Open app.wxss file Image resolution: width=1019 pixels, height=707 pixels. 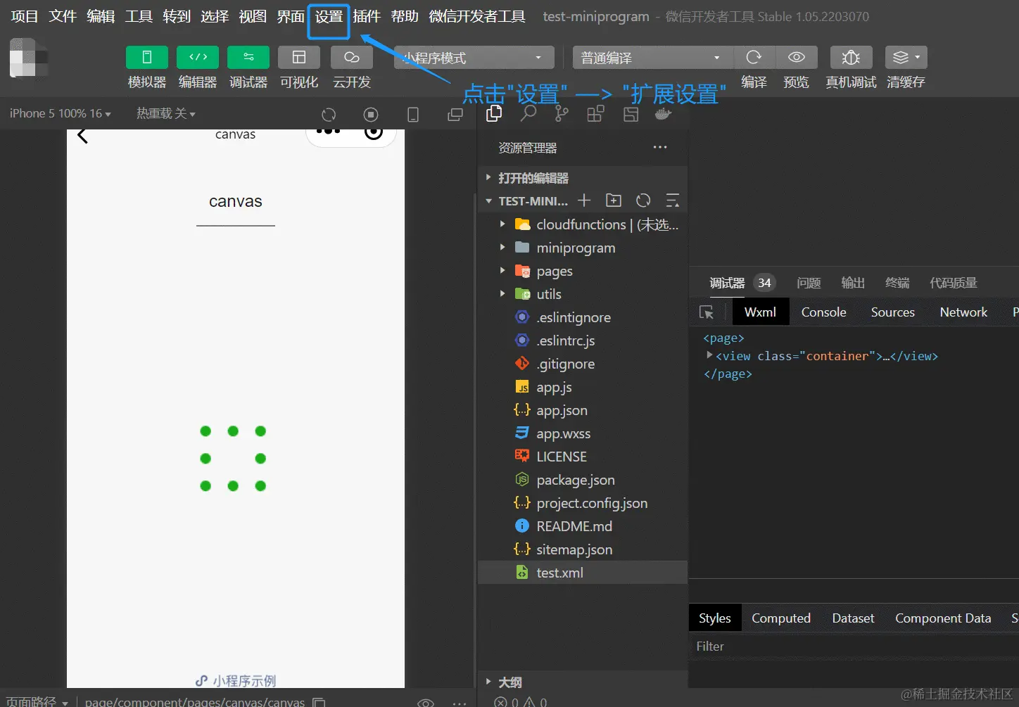(x=583, y=433)
